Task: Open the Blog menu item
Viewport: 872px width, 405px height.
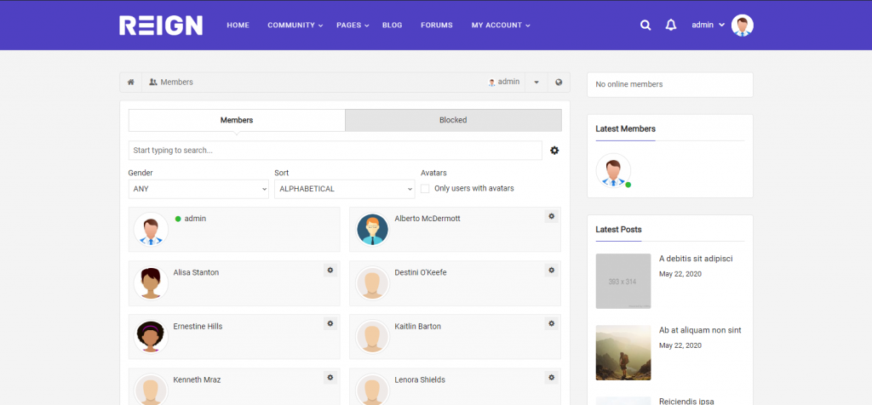Action: tap(392, 25)
